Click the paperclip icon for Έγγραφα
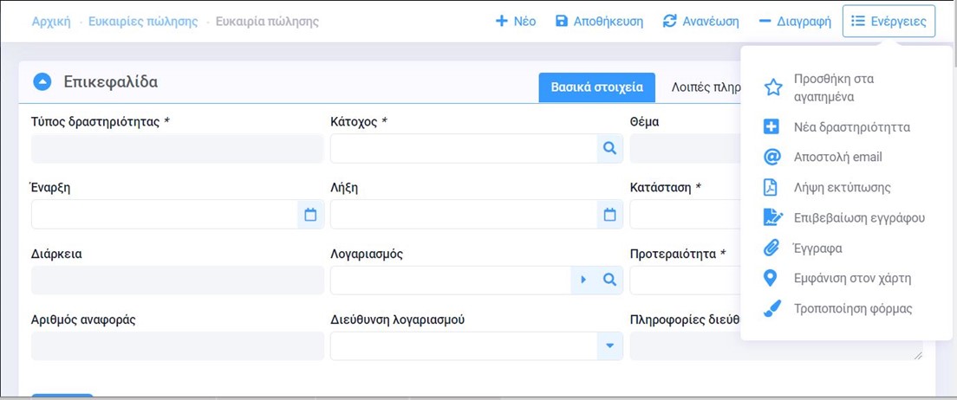The image size is (957, 400). pyautogui.click(x=771, y=248)
